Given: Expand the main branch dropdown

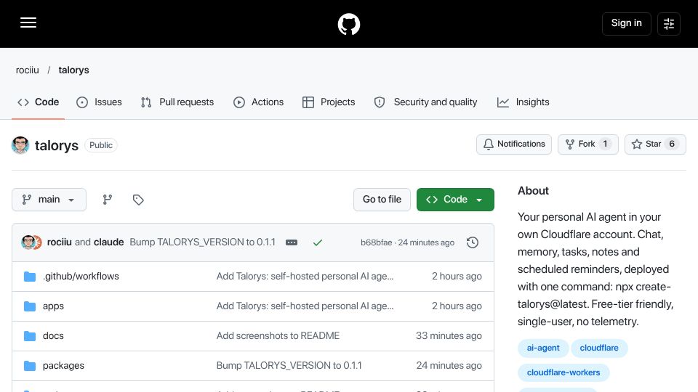Looking at the screenshot, I should point(49,200).
